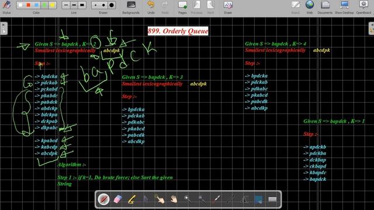The width and height of the screenshot is (374, 210).
Task: Choose the small eraser size
Action: [x=95, y=5]
